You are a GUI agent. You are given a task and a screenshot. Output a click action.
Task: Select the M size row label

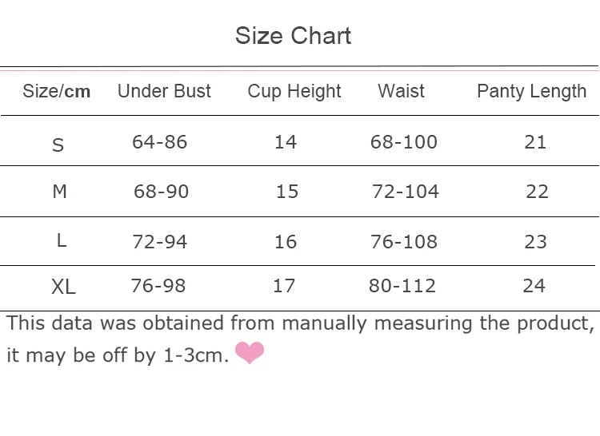(x=60, y=192)
